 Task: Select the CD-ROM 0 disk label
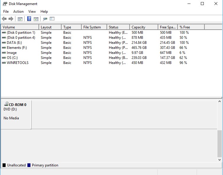17,105
